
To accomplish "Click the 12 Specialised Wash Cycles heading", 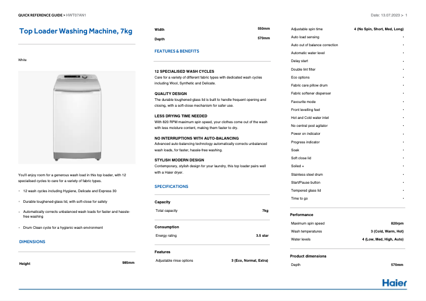I will 184,71.
